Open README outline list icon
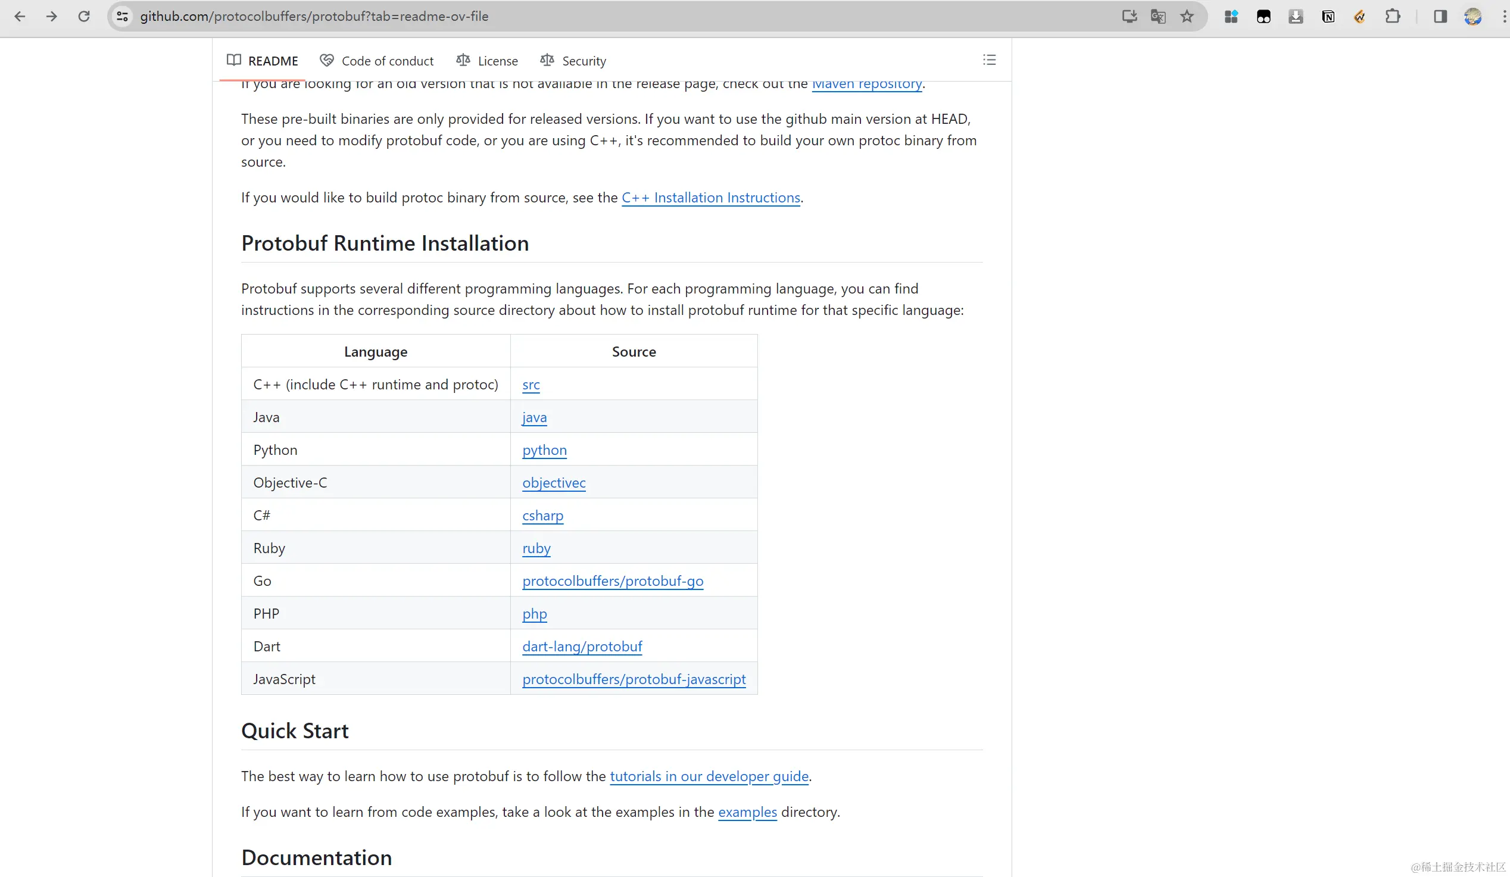1510x877 pixels. [989, 60]
